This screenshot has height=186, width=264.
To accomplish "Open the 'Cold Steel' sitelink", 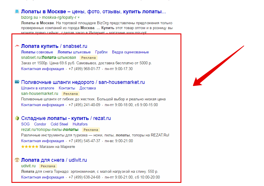I will (59, 124).
